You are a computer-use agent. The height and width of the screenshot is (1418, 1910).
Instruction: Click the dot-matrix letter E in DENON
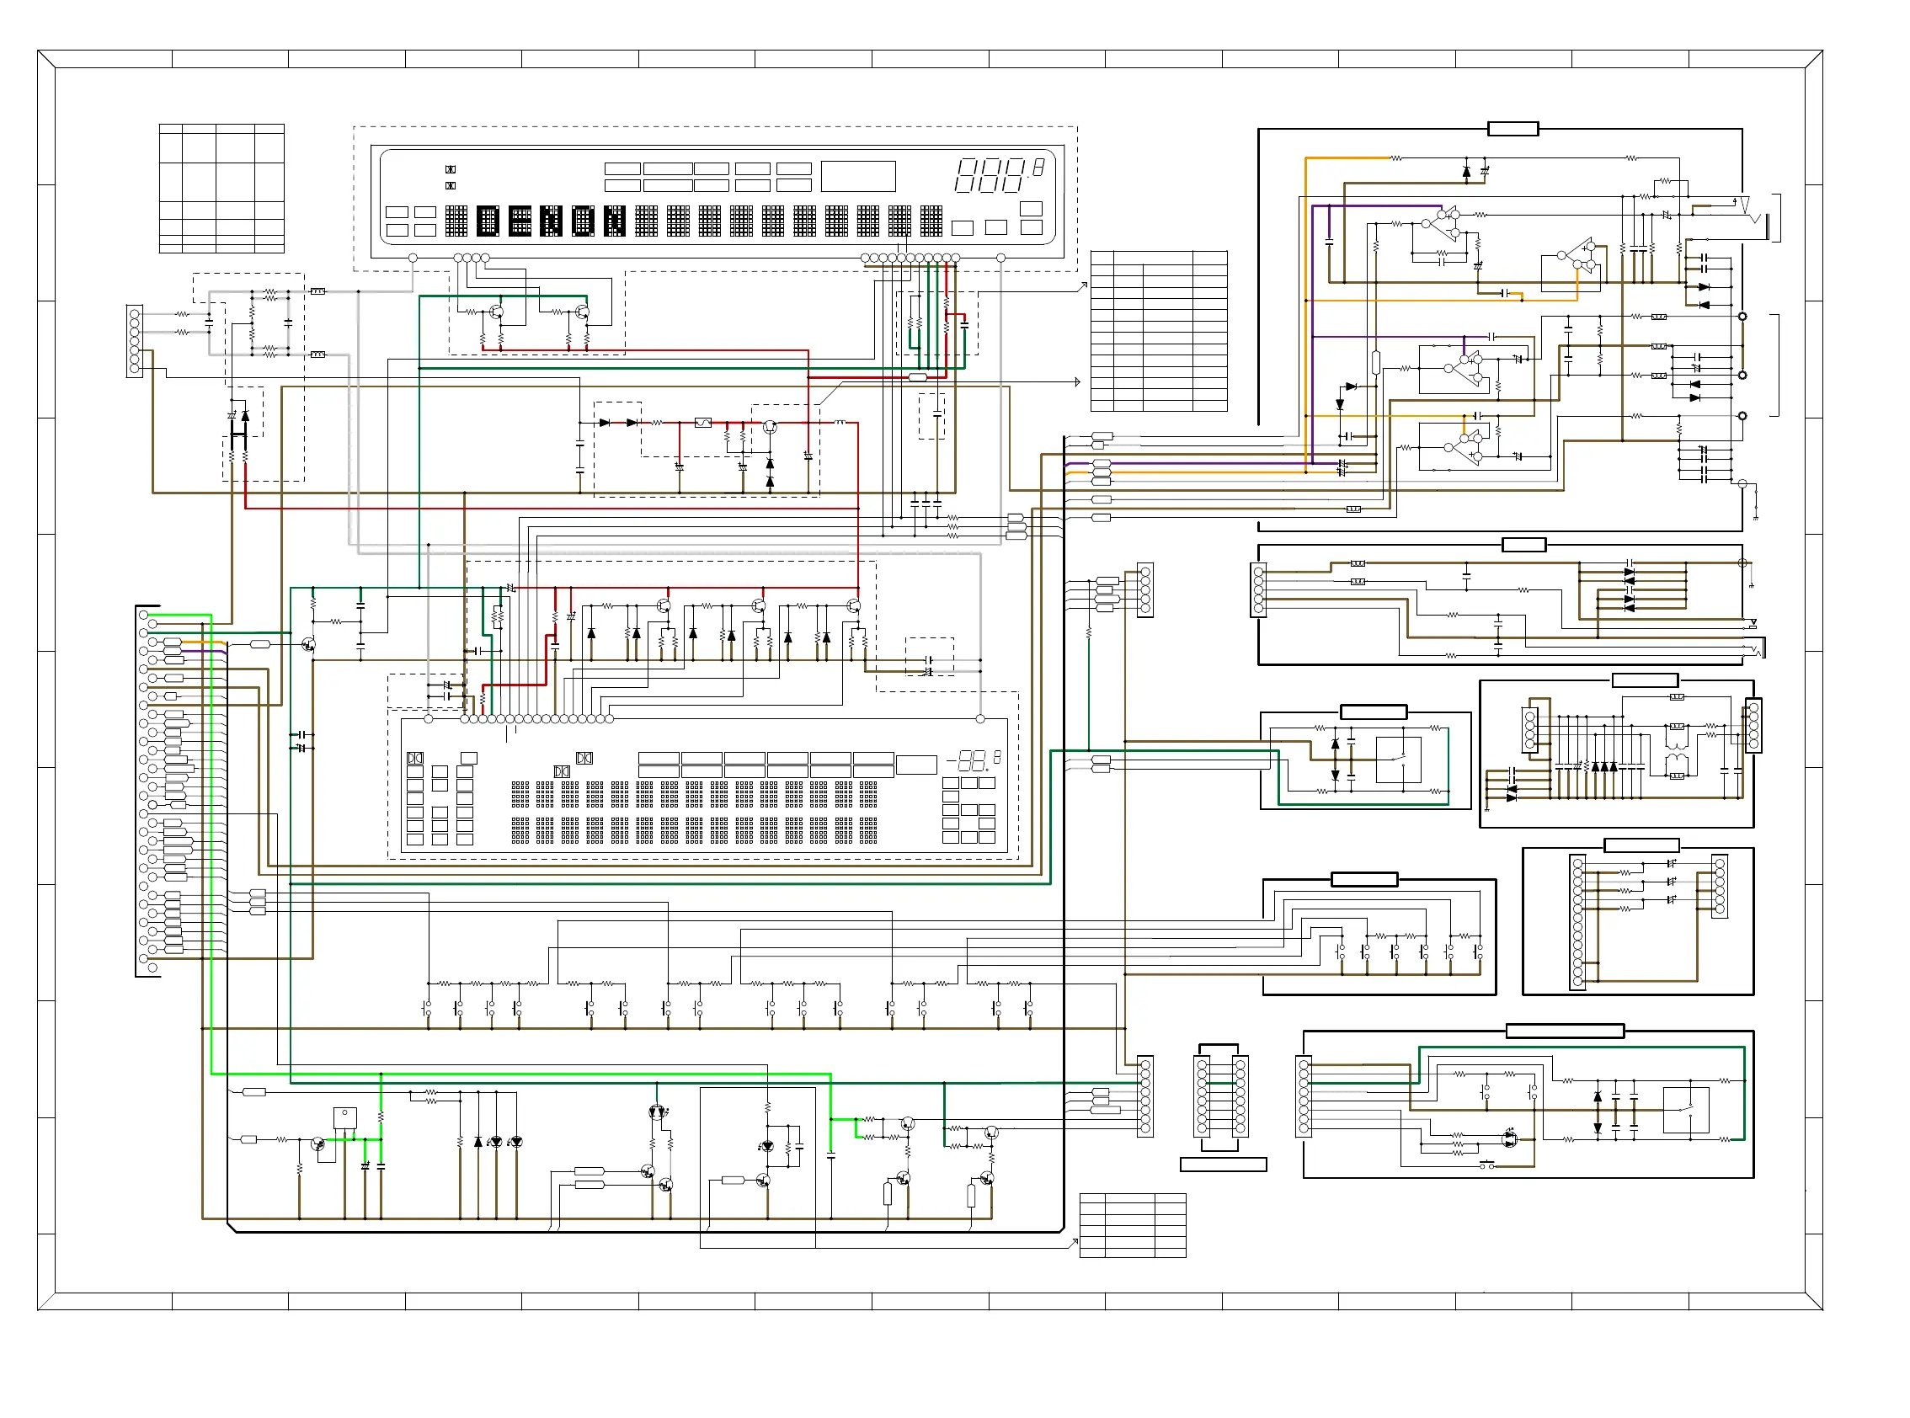tap(520, 221)
